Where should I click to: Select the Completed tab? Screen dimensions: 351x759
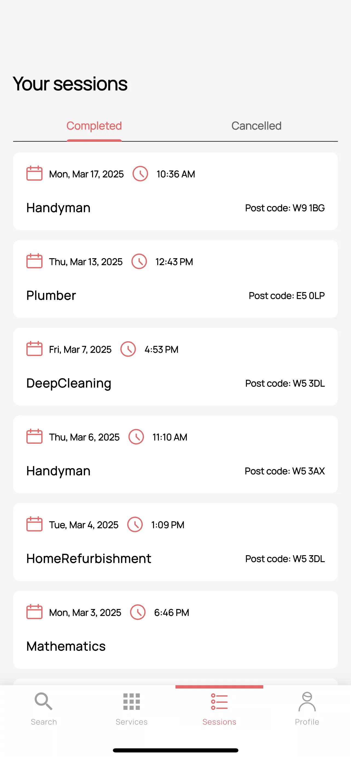[94, 126]
